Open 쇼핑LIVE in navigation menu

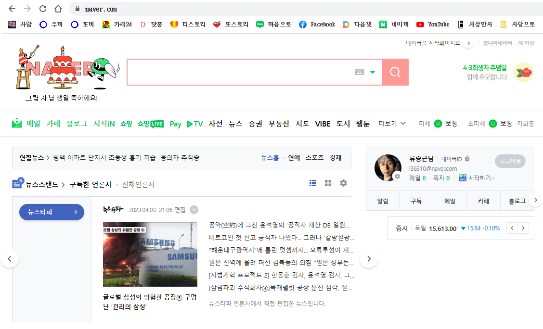[x=150, y=124]
